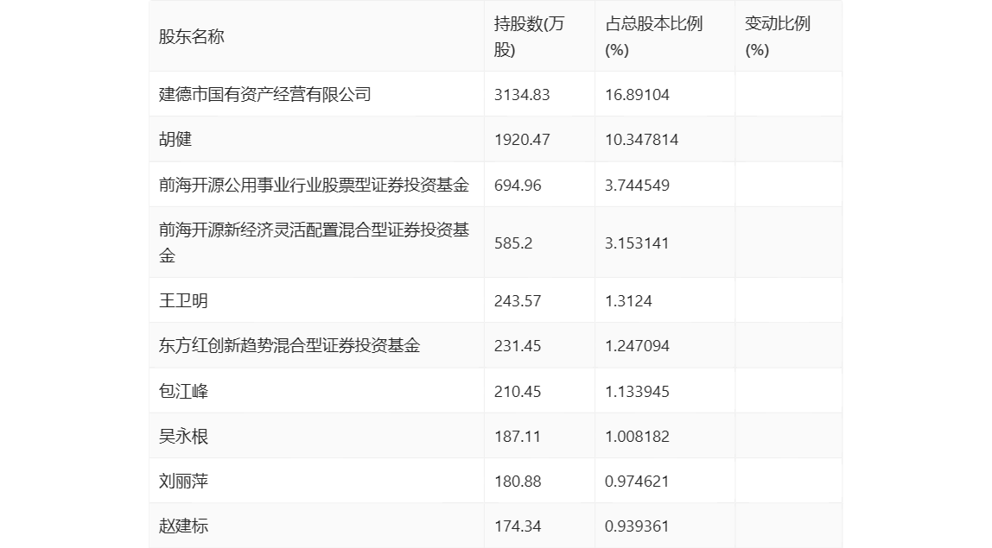
Task: Select shareholder name 胡健
Action: [x=175, y=139]
